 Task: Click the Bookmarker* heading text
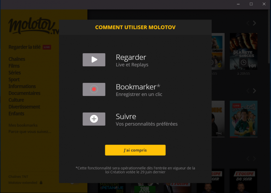(138, 87)
